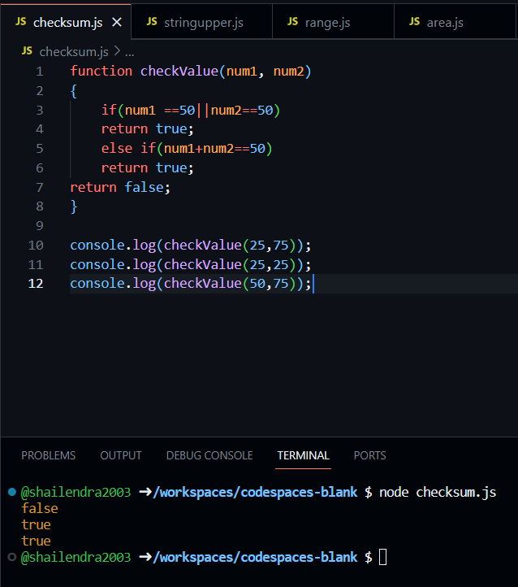Click the JS icon in the breadcrumb
Image resolution: width=518 pixels, height=587 pixels.
27,51
